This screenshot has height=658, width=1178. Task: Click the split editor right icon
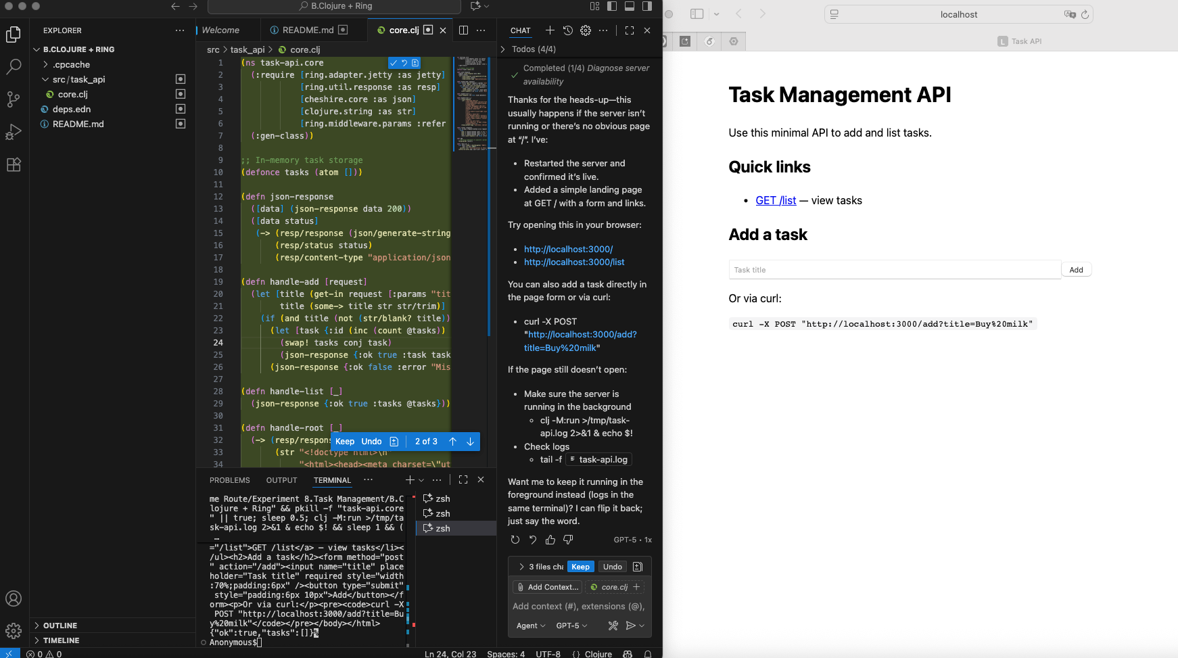(x=463, y=30)
